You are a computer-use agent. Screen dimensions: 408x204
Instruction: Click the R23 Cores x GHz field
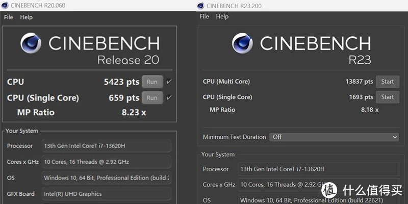coord(318,185)
